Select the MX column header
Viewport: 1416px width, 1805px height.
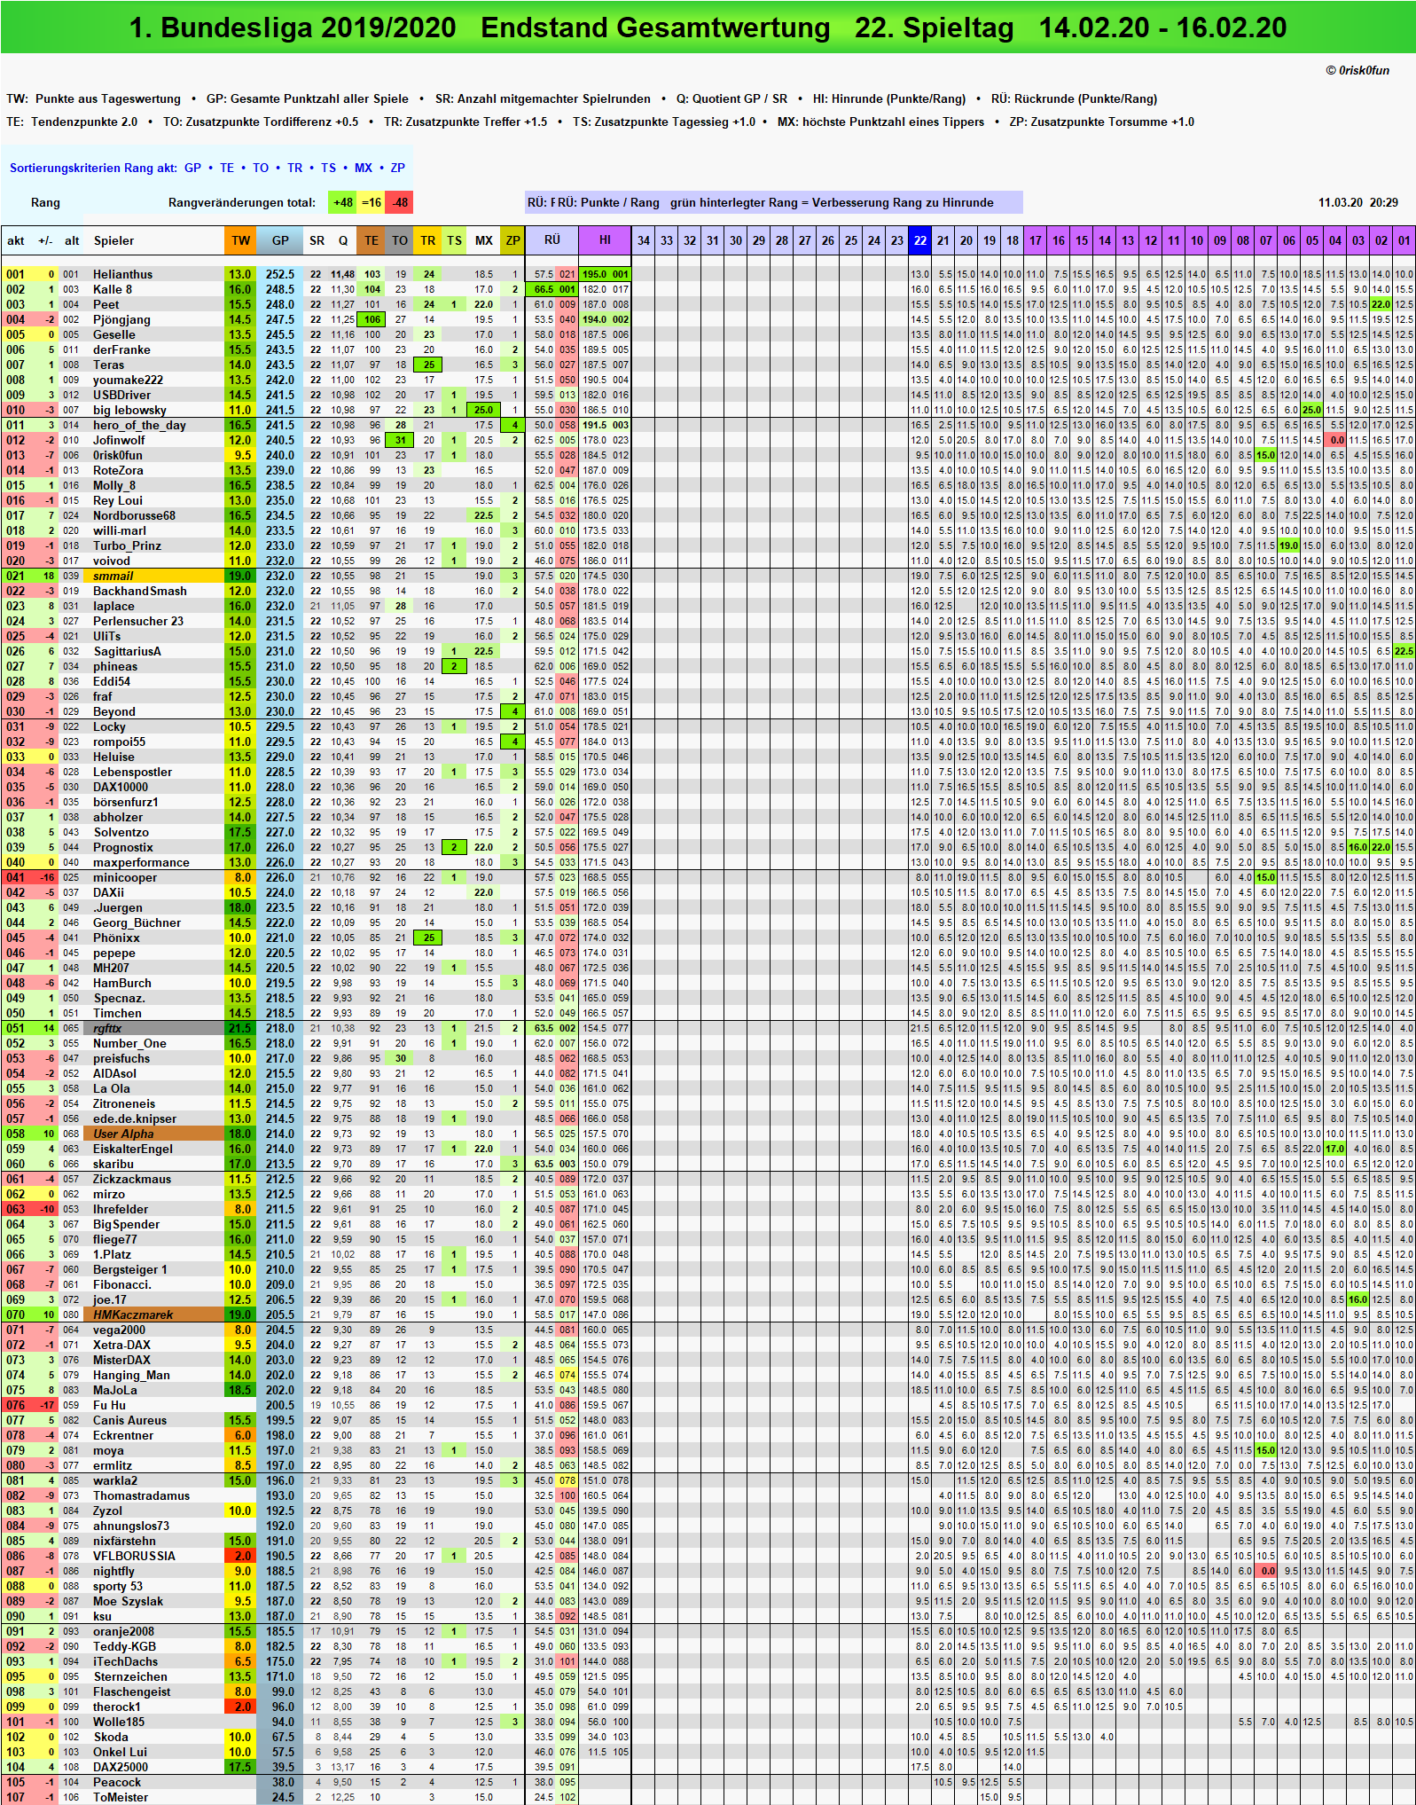[x=484, y=240]
